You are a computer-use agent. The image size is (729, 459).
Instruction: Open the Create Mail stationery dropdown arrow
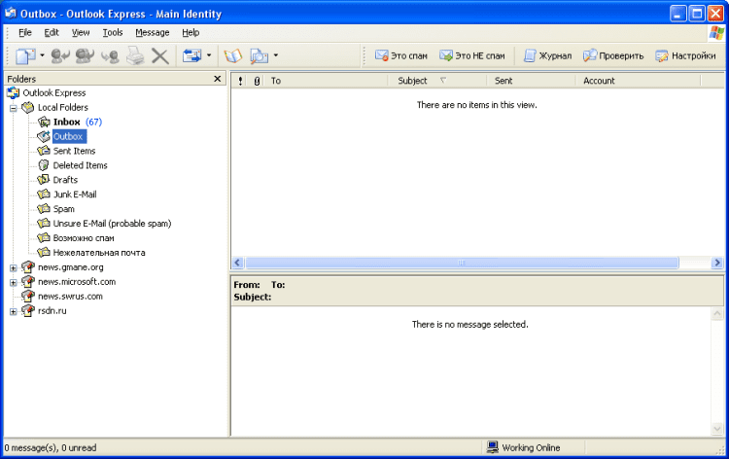43,55
